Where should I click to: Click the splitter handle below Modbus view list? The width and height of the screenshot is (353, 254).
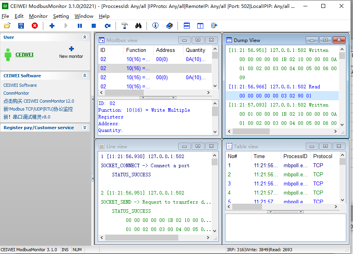[158, 98]
